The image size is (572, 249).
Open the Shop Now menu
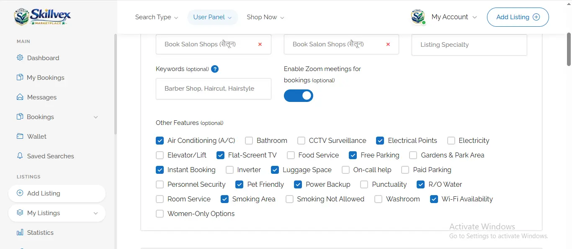[x=265, y=17]
